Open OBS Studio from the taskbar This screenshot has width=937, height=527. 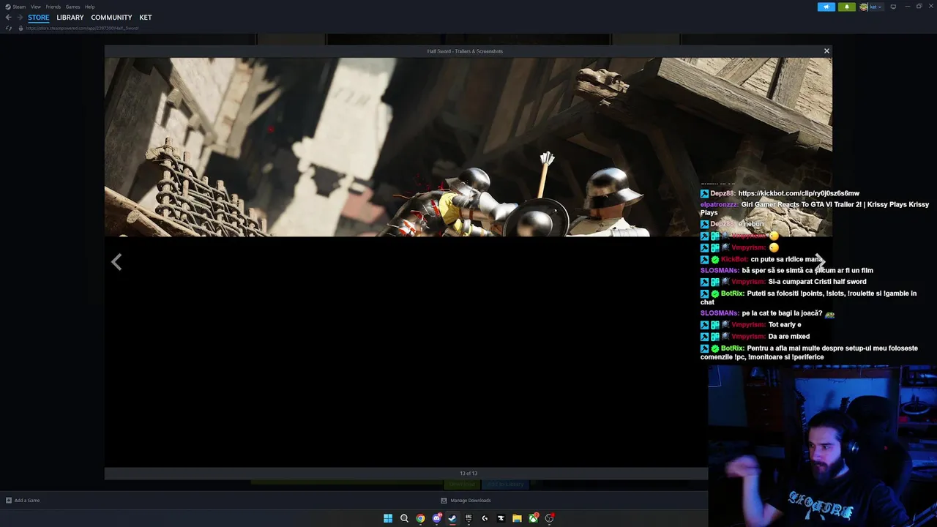[550, 518]
